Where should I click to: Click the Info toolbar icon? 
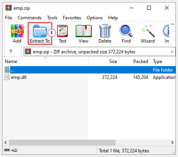coord(166,31)
